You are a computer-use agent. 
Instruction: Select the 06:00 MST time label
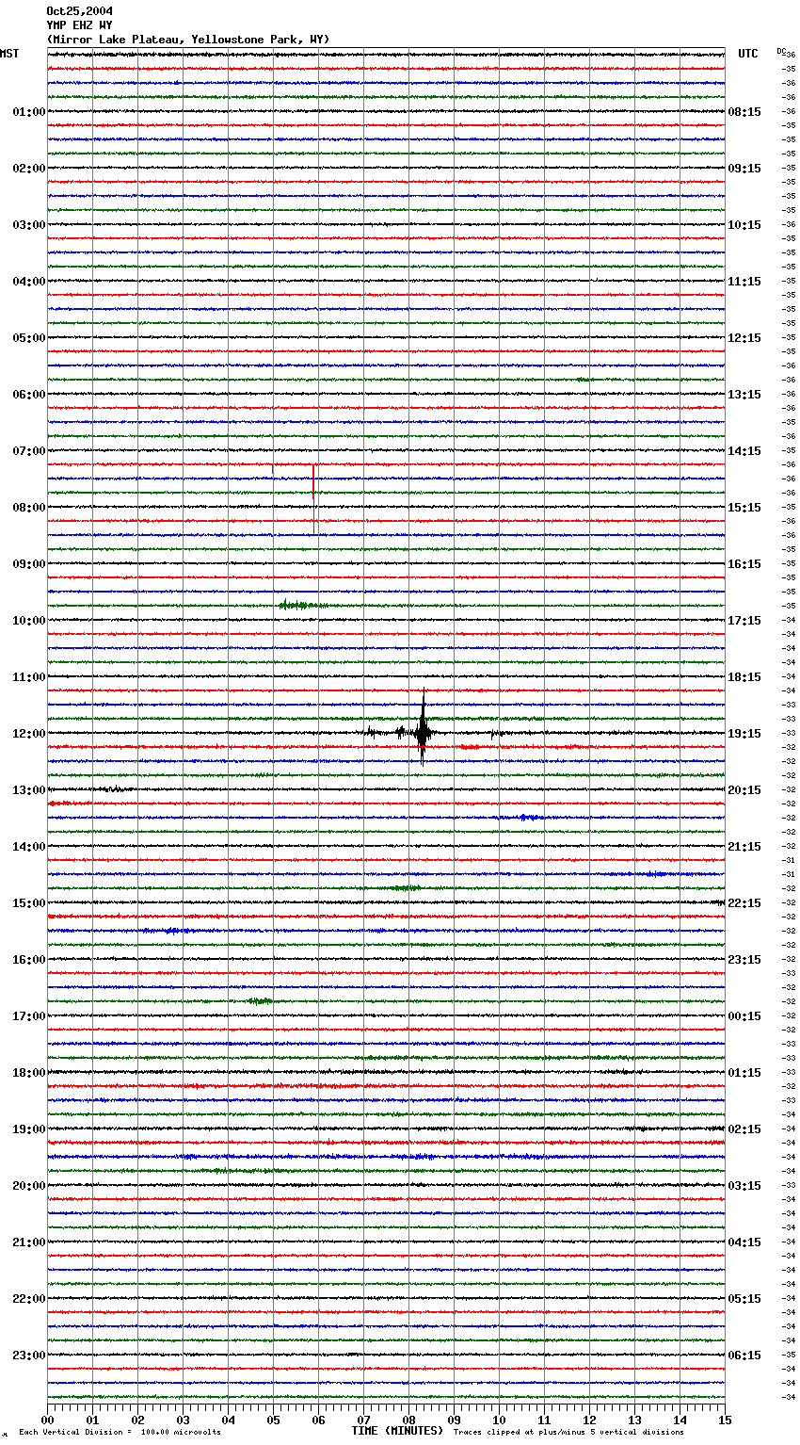[x=28, y=395]
